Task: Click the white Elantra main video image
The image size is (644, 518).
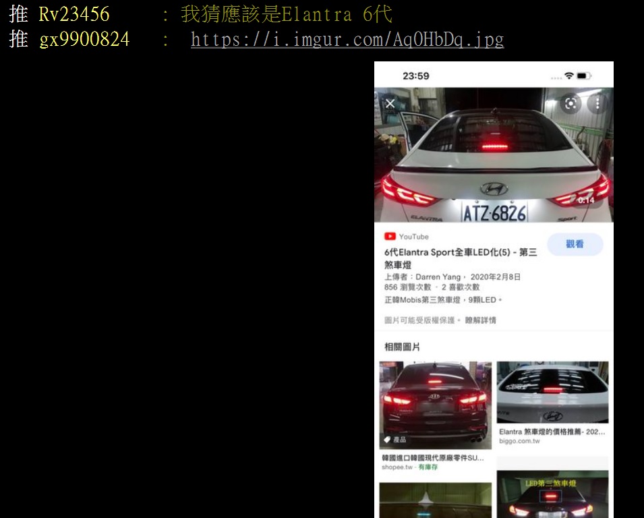Action: tap(494, 155)
